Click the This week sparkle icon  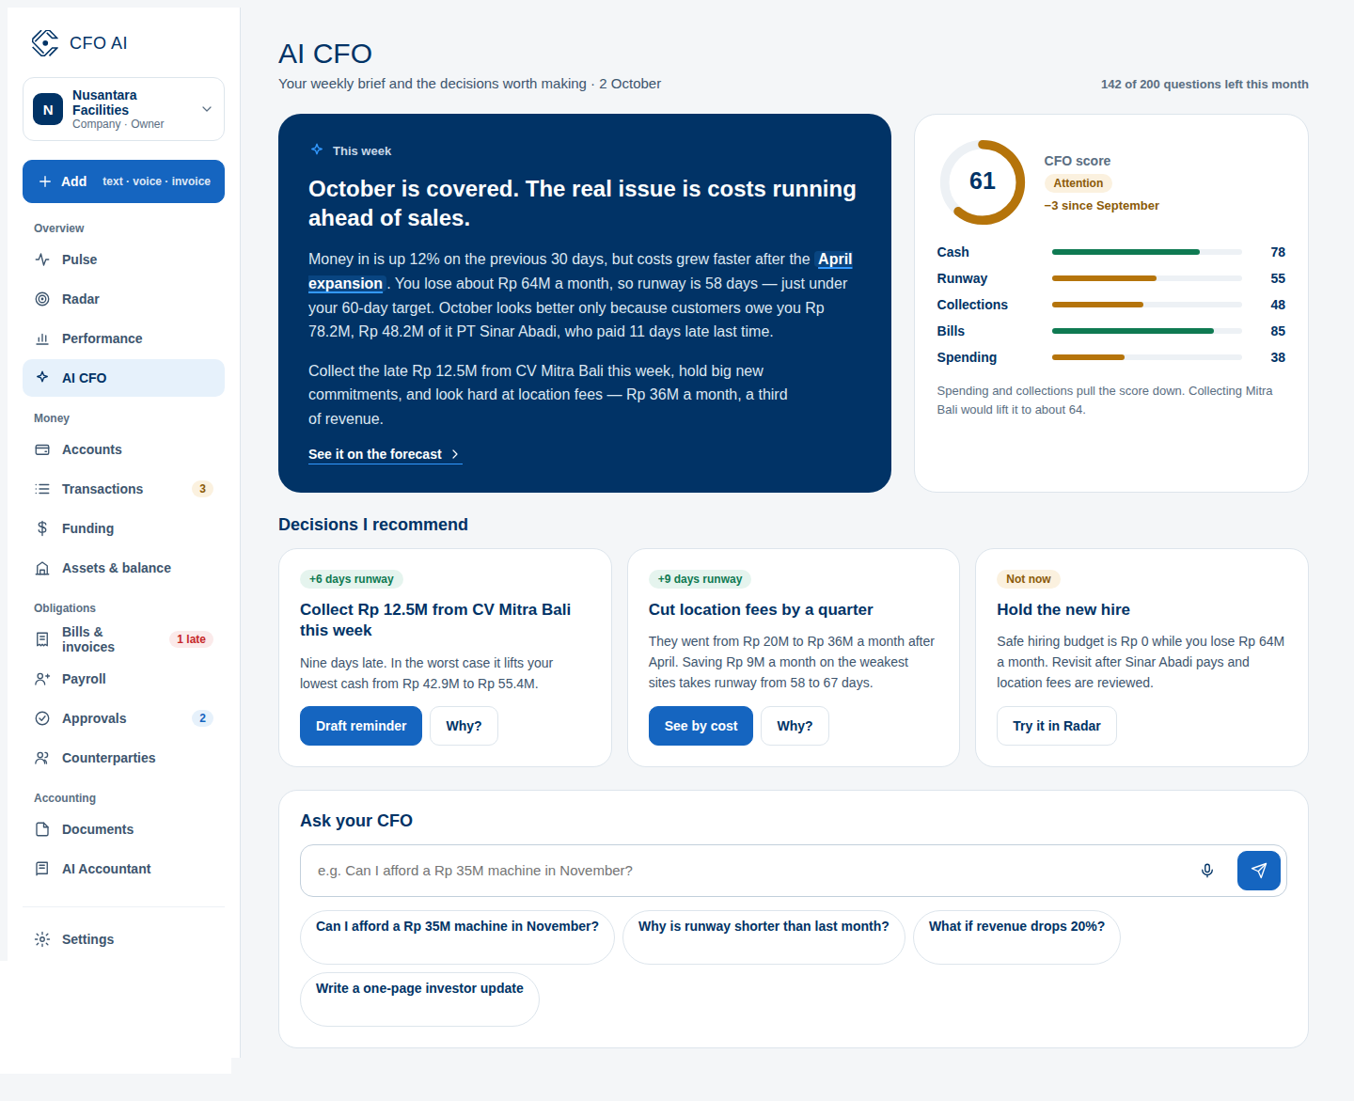click(317, 149)
